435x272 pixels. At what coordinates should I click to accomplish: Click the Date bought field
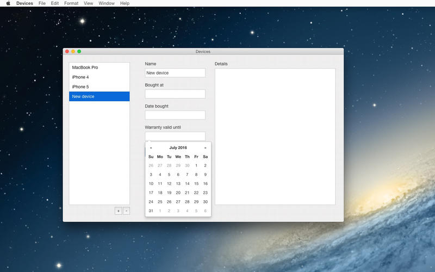[175, 115]
